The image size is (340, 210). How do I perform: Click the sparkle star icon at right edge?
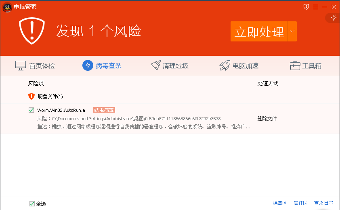334,18
